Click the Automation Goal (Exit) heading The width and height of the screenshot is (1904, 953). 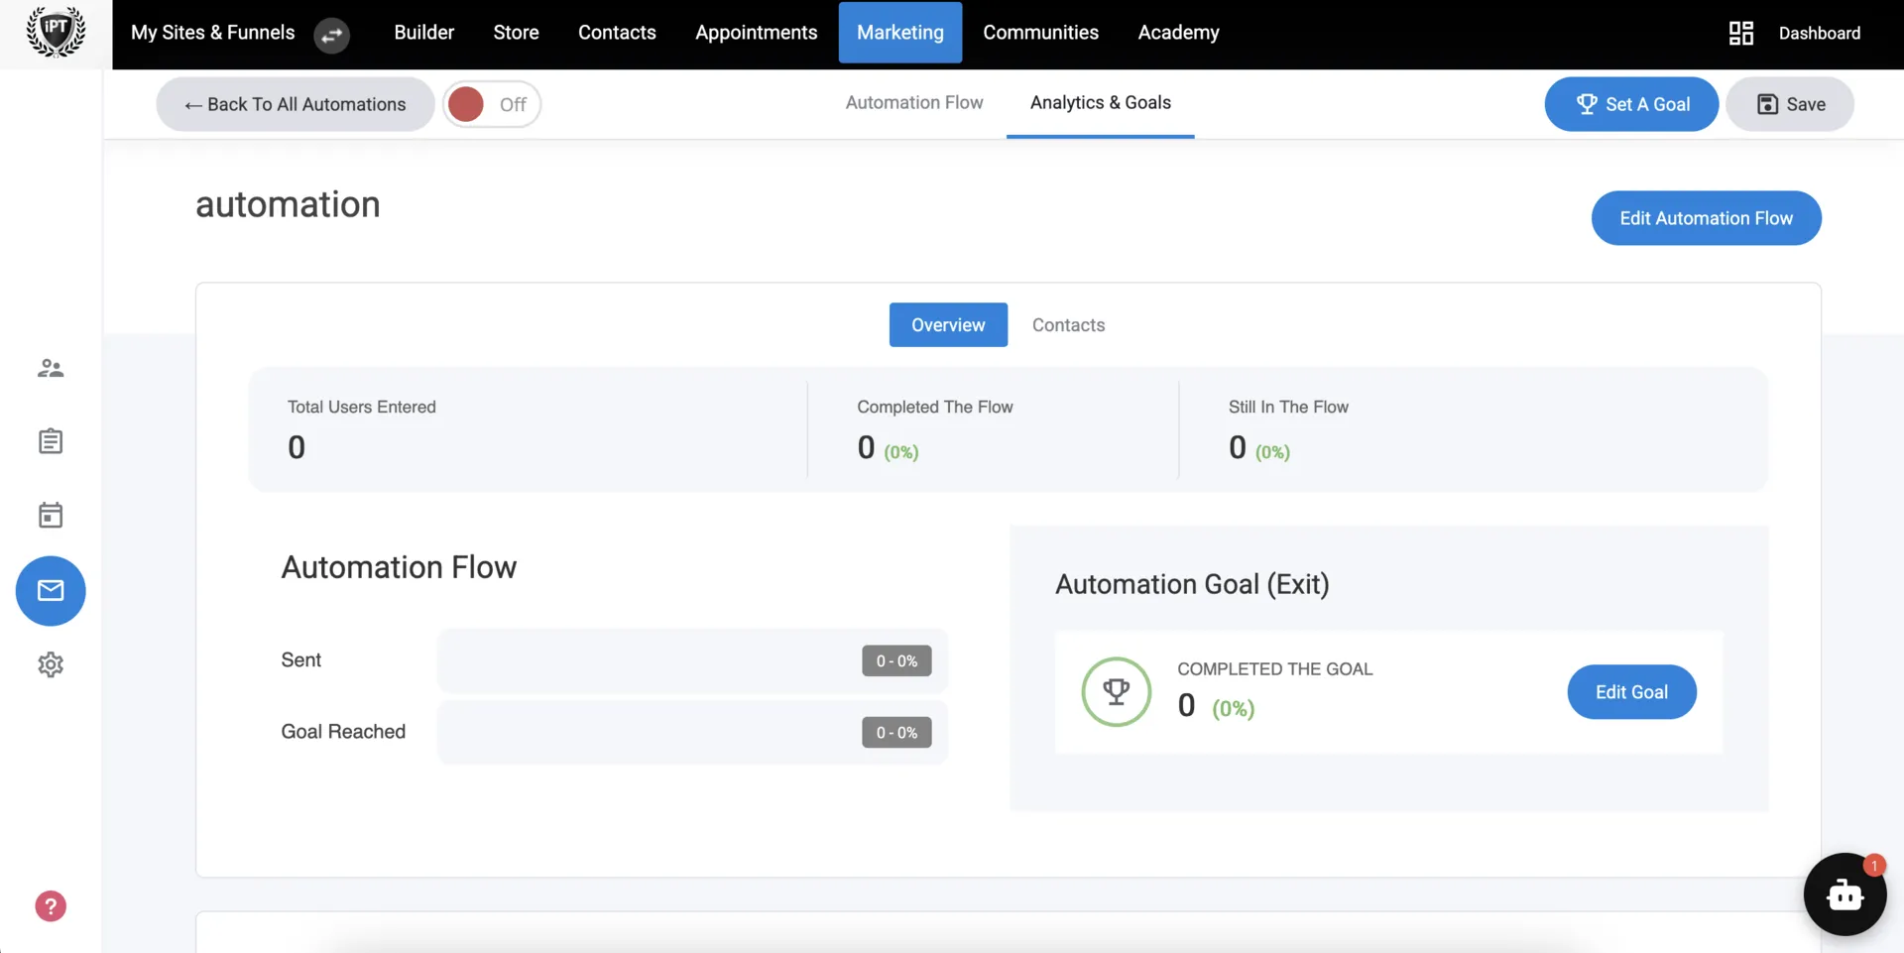tap(1192, 584)
